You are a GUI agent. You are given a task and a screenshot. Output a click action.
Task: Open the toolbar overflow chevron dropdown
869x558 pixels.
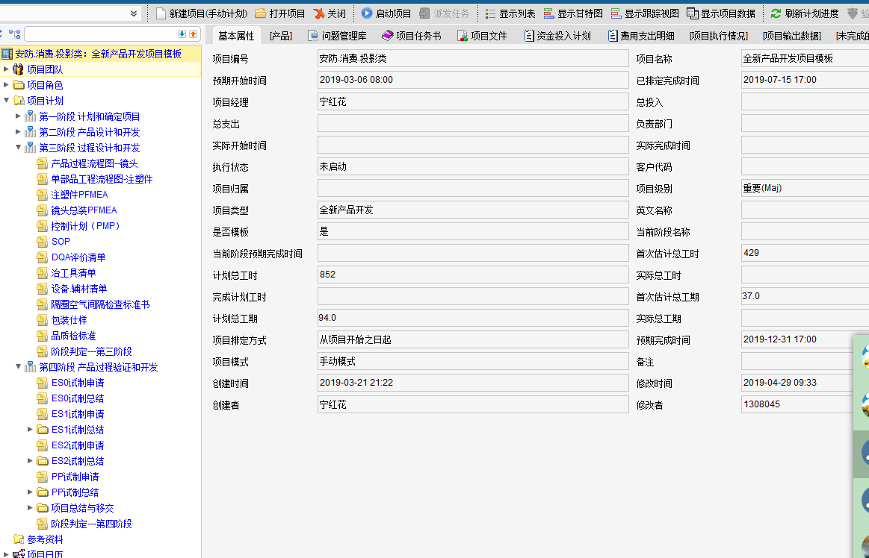[134, 13]
